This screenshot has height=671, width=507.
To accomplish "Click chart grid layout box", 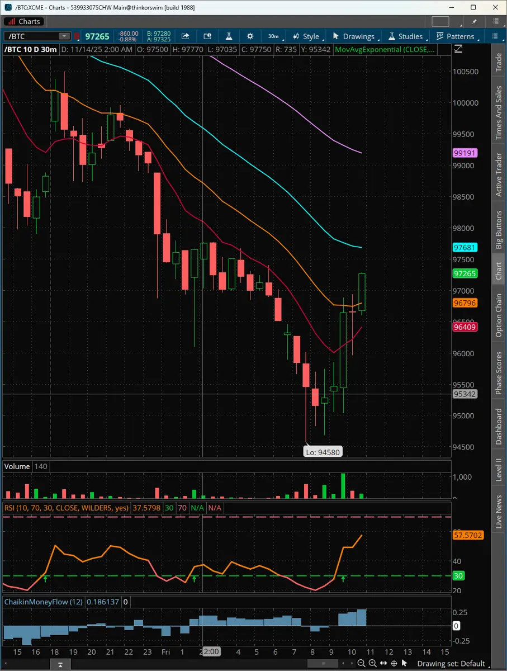I will (x=440, y=21).
